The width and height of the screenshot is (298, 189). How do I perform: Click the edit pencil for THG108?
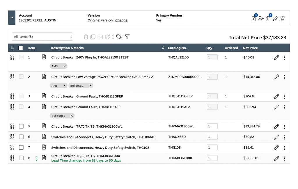tap(276, 148)
